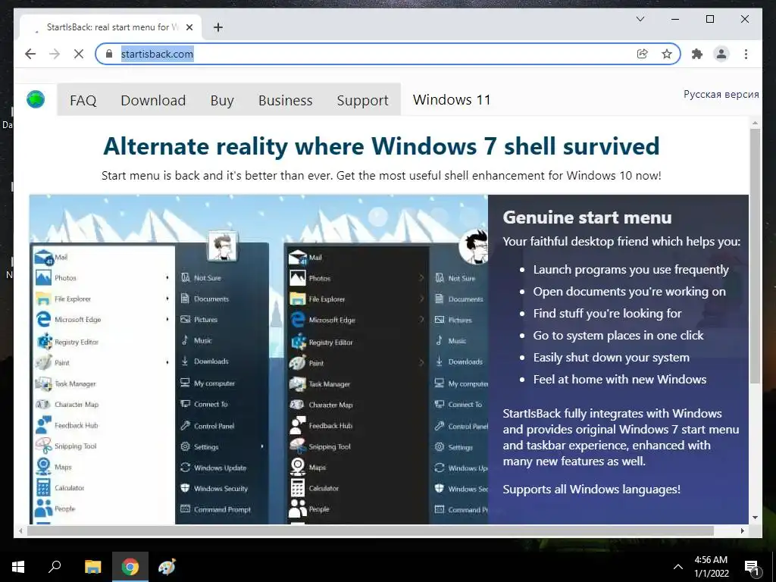Click File Explorer icon in the light start menu
Viewport: 776px width, 582px height.
coord(43,299)
